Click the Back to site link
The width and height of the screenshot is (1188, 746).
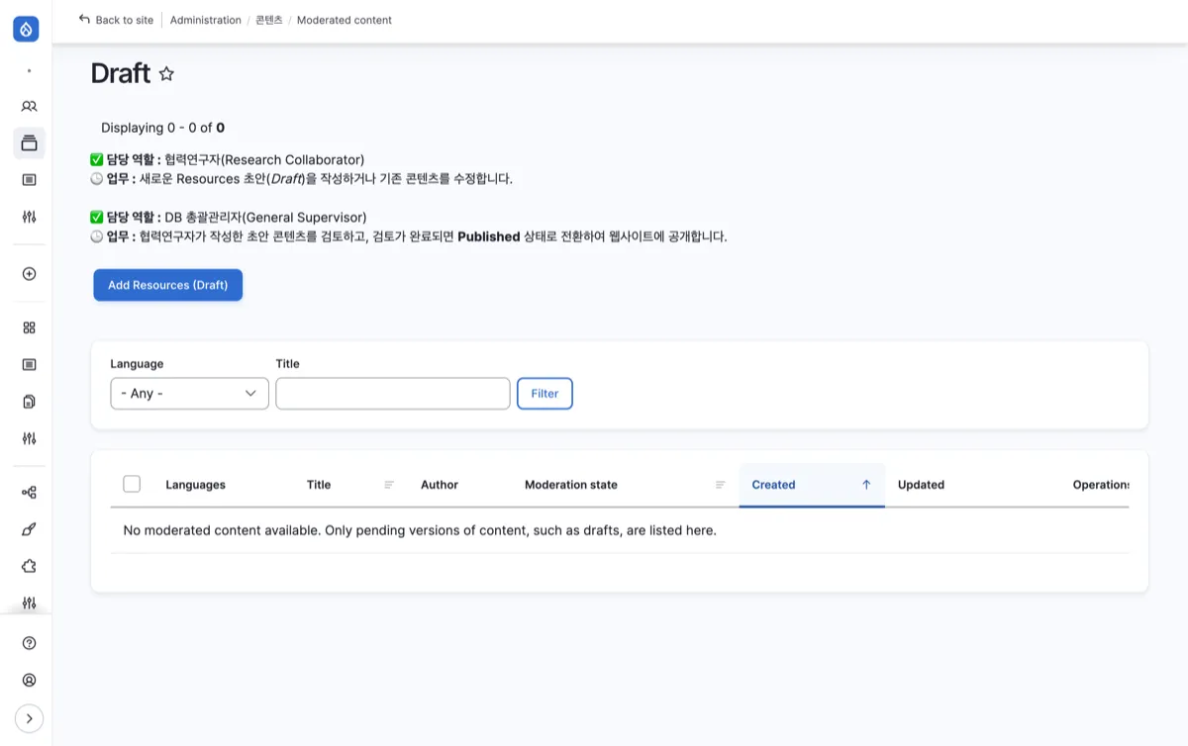[117, 20]
